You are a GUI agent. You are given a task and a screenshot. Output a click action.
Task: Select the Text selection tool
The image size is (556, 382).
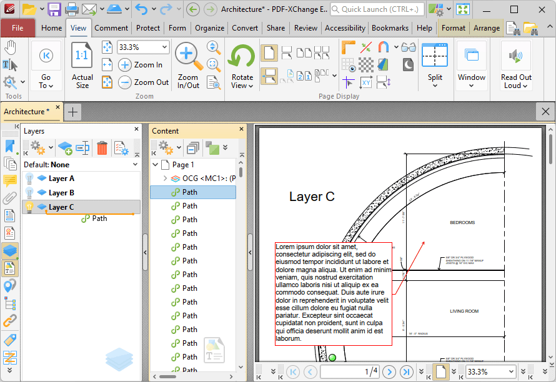pyautogui.click(x=10, y=65)
